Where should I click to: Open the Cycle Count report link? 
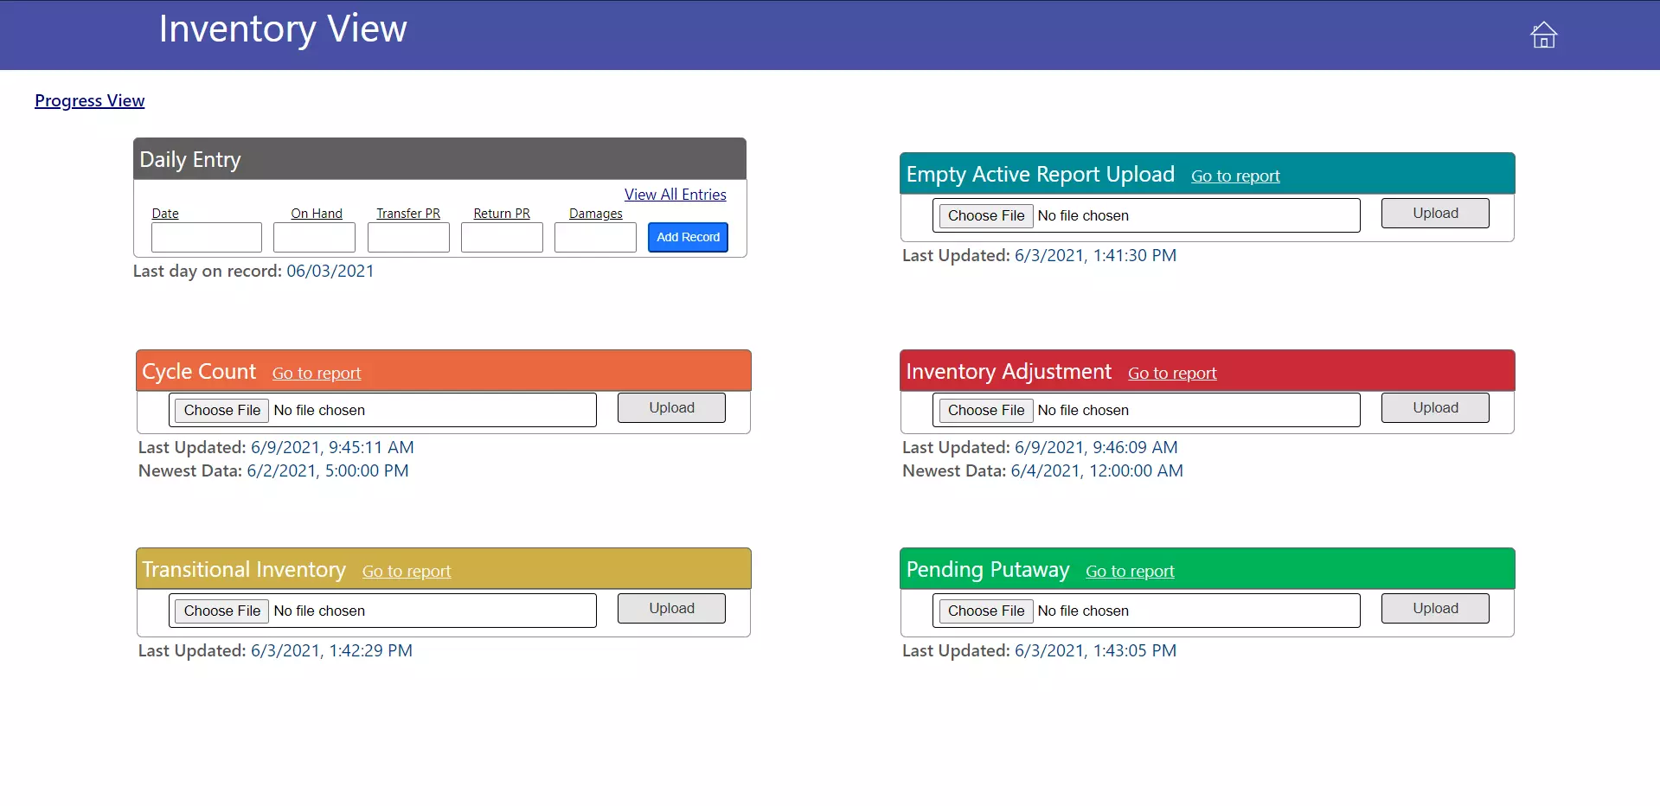(x=317, y=374)
